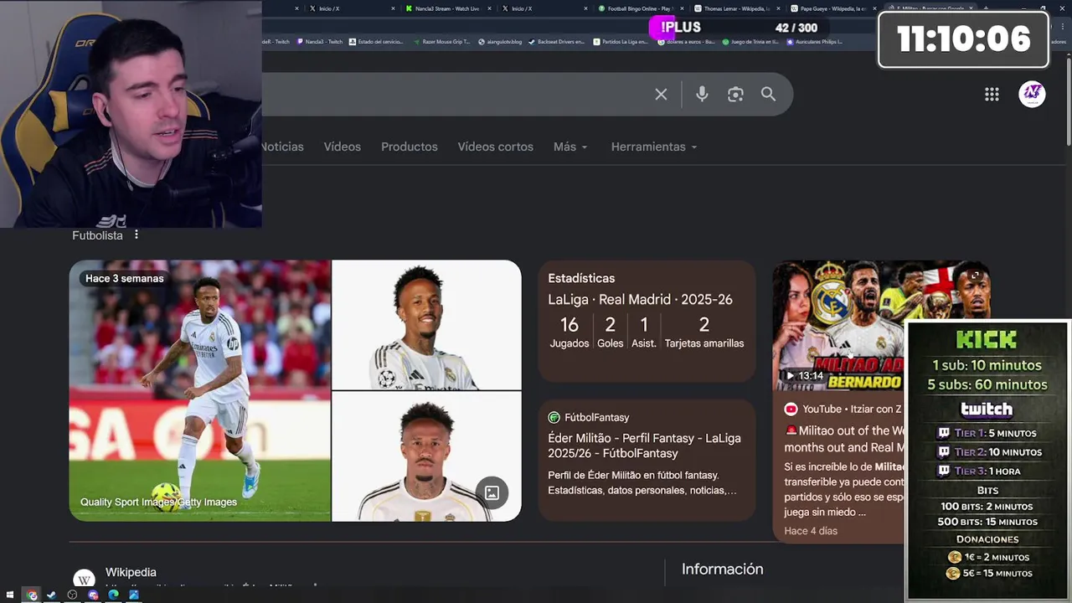Select the Vídeos cortos search filter
This screenshot has height=603, width=1072.
coord(495,147)
